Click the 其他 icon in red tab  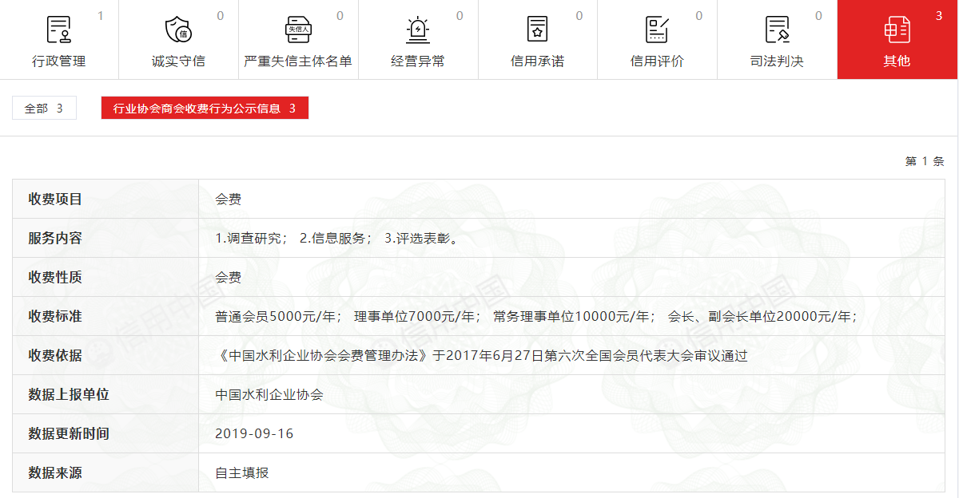pyautogui.click(x=897, y=30)
